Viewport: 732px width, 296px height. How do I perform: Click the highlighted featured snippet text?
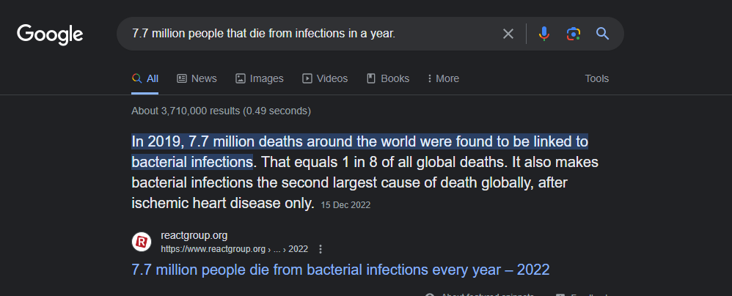[x=359, y=141]
